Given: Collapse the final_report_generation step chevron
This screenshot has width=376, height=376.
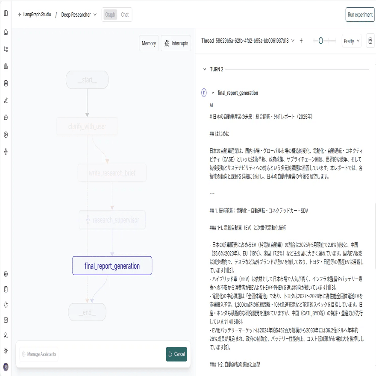Looking at the screenshot, I should coord(213,93).
